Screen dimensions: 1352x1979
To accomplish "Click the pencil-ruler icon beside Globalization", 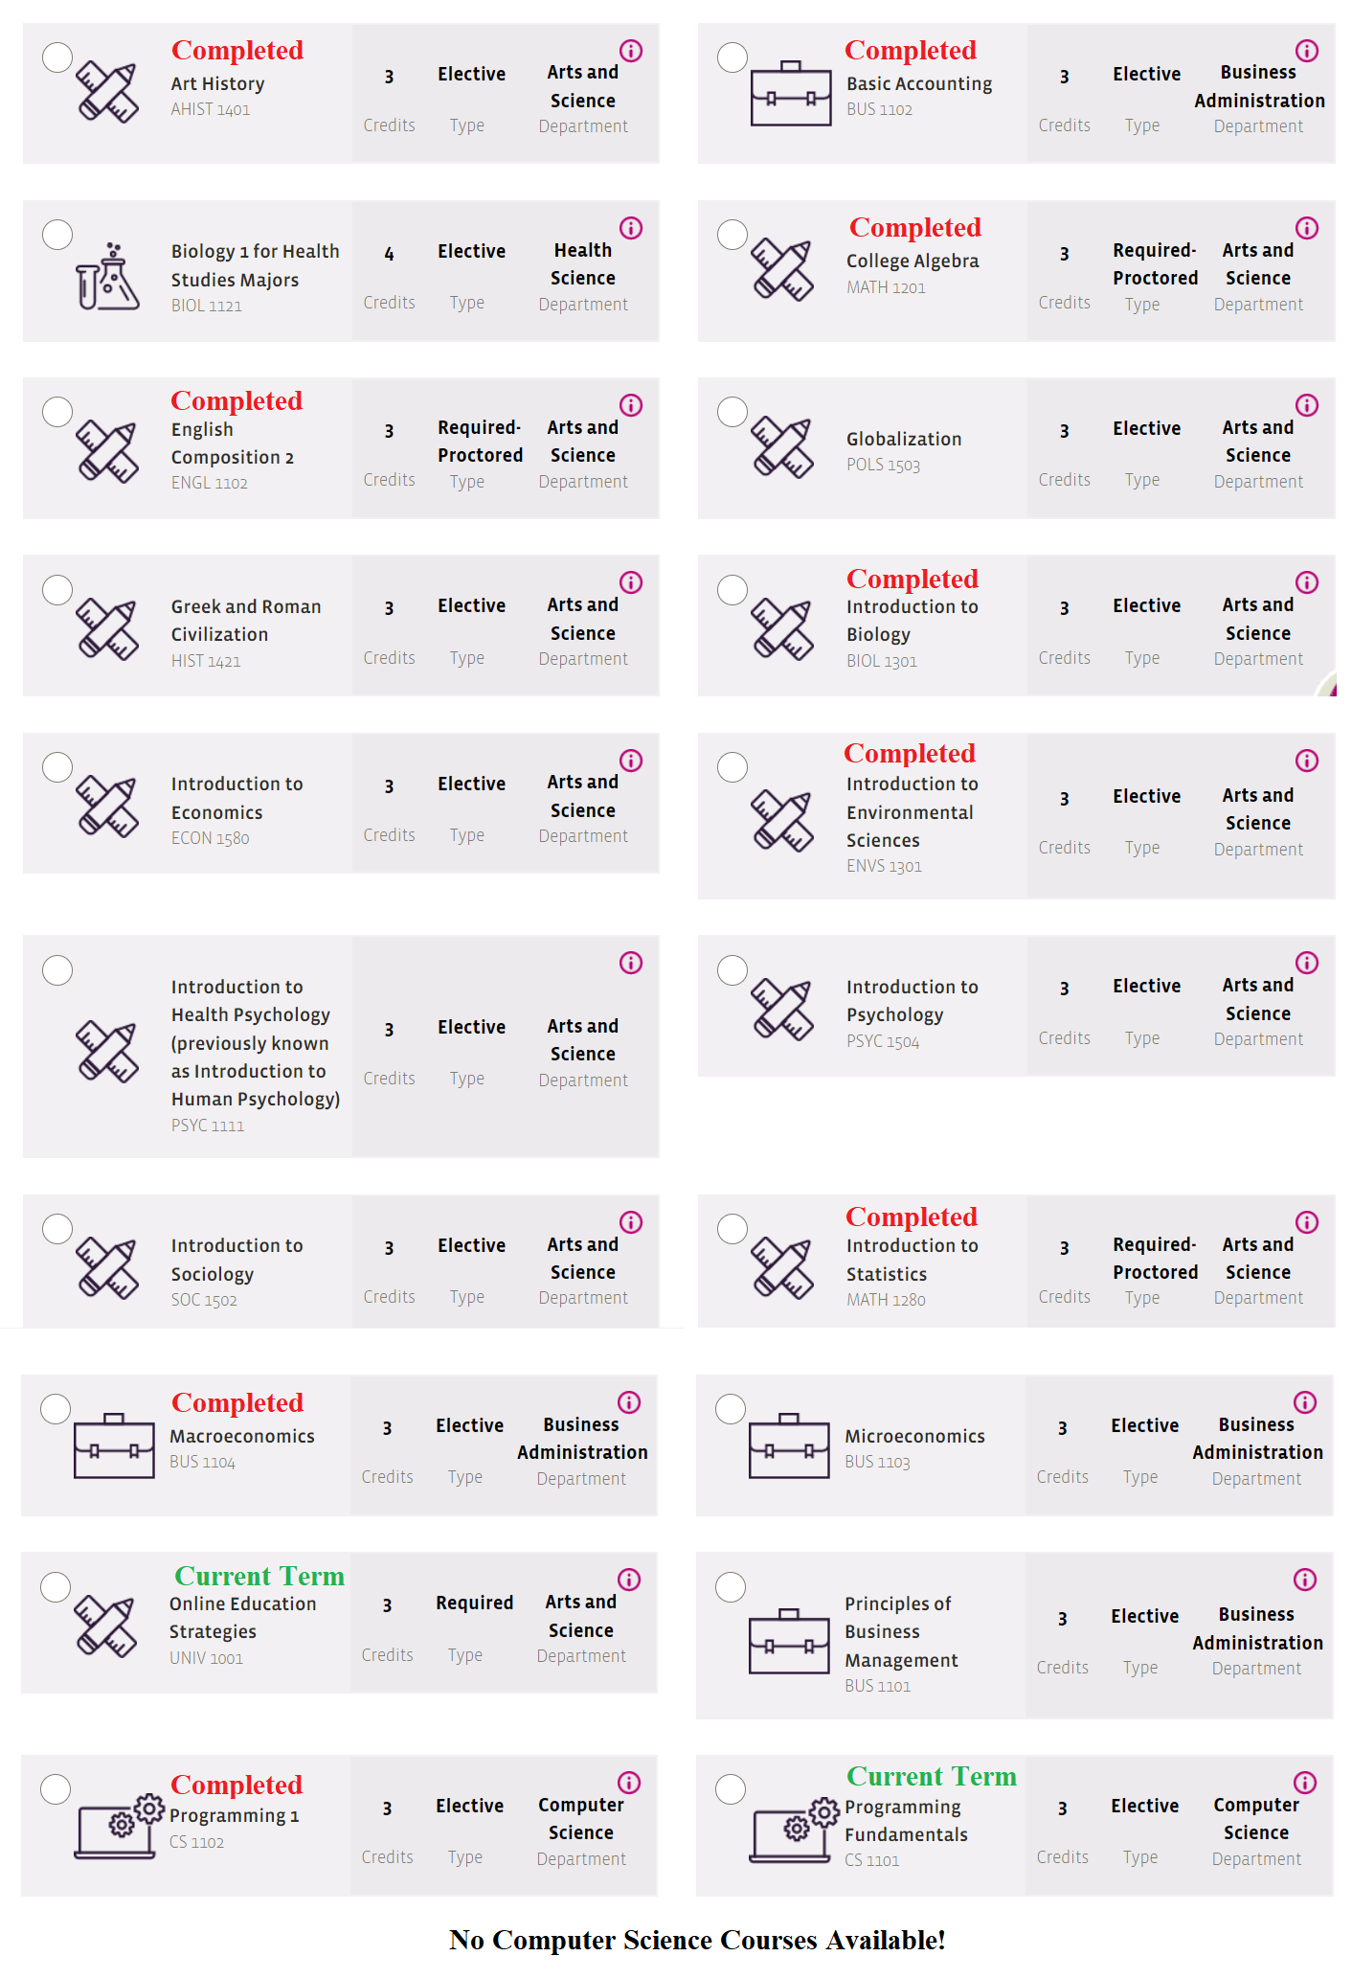I will 782,447.
